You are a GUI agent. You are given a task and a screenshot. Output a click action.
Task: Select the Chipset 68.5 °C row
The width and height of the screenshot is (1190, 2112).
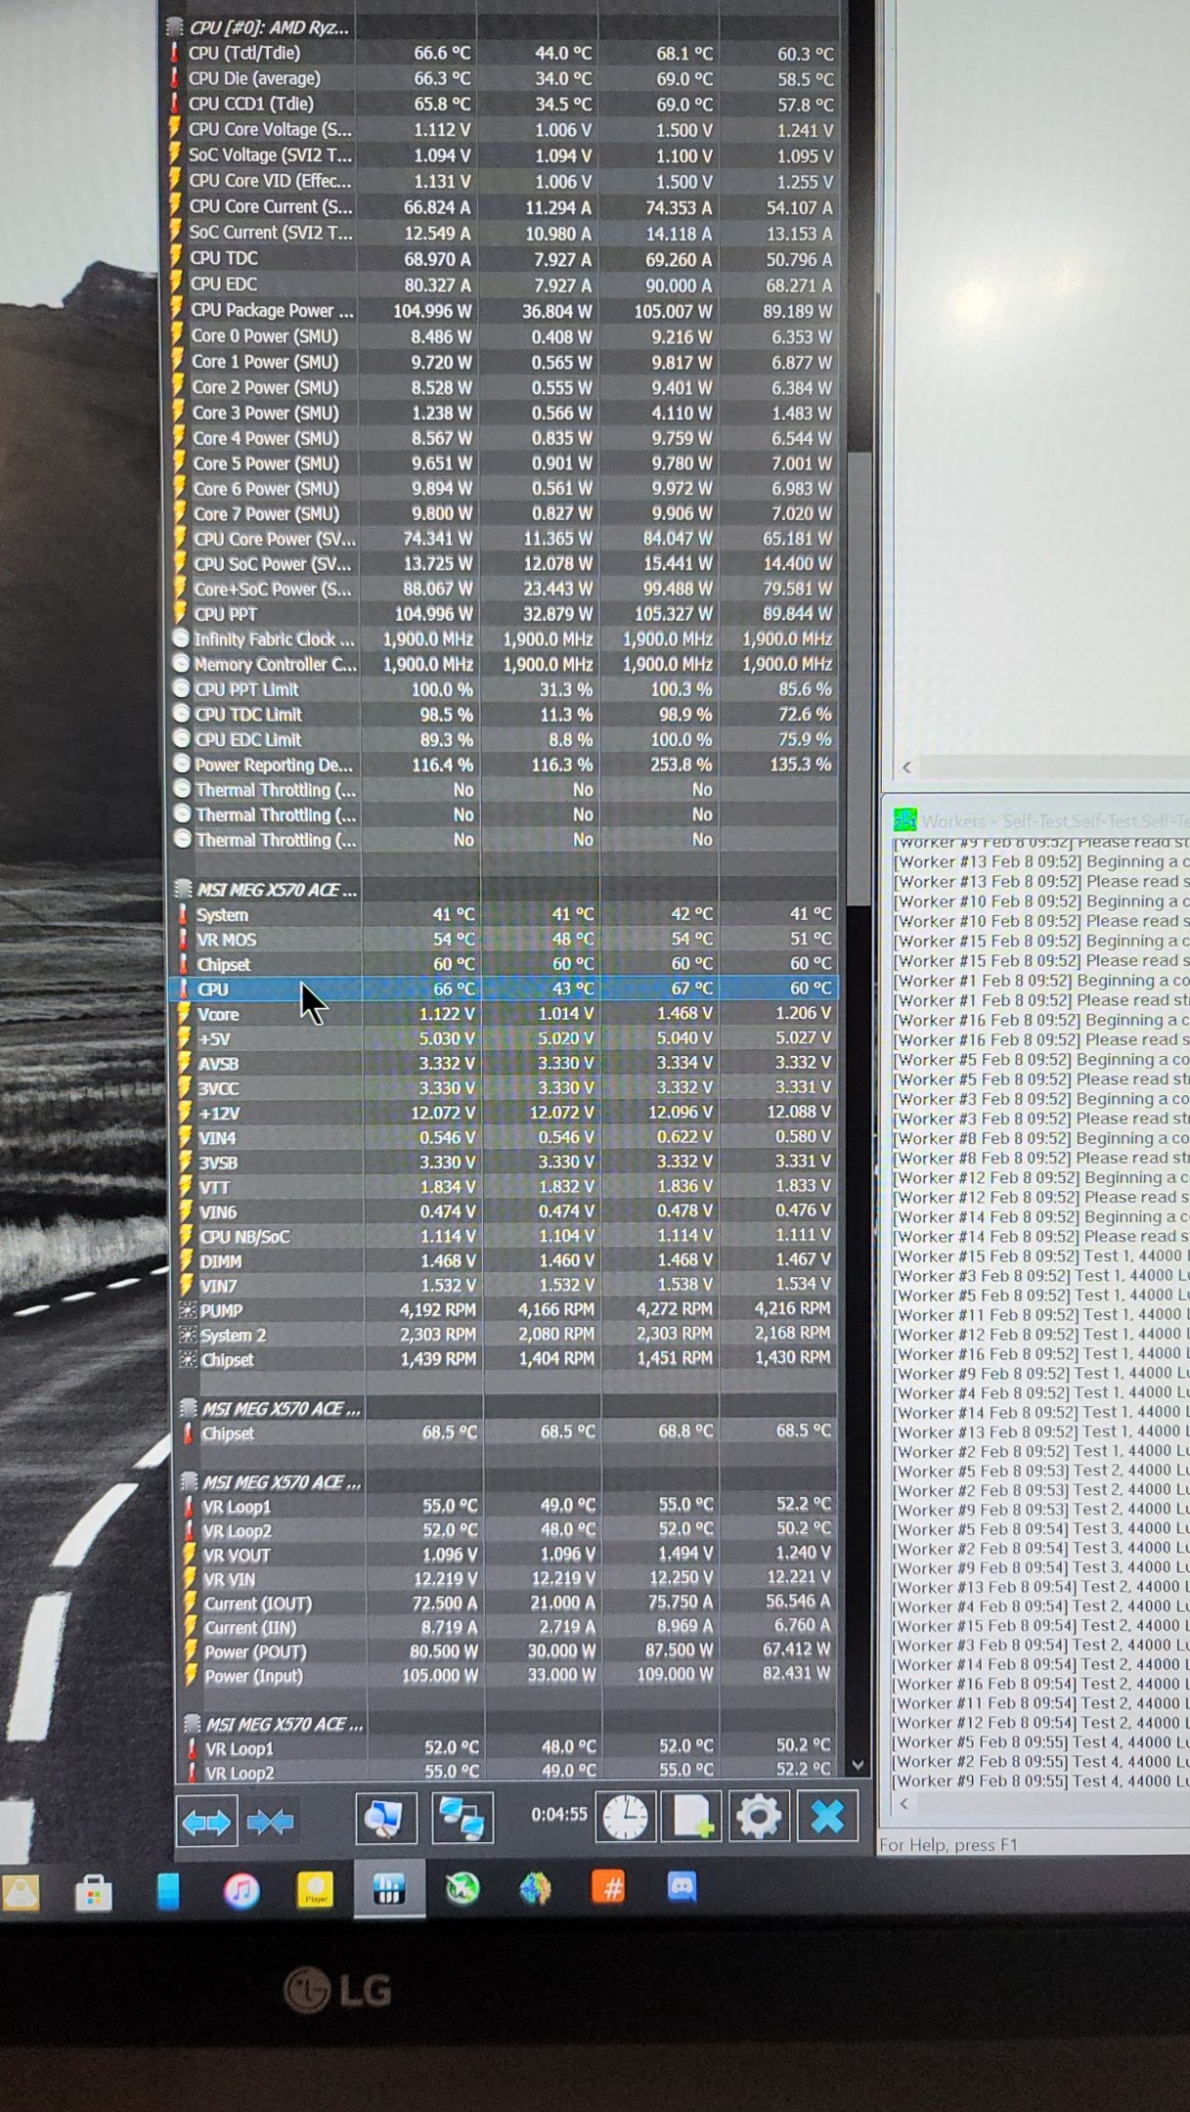tap(506, 1432)
